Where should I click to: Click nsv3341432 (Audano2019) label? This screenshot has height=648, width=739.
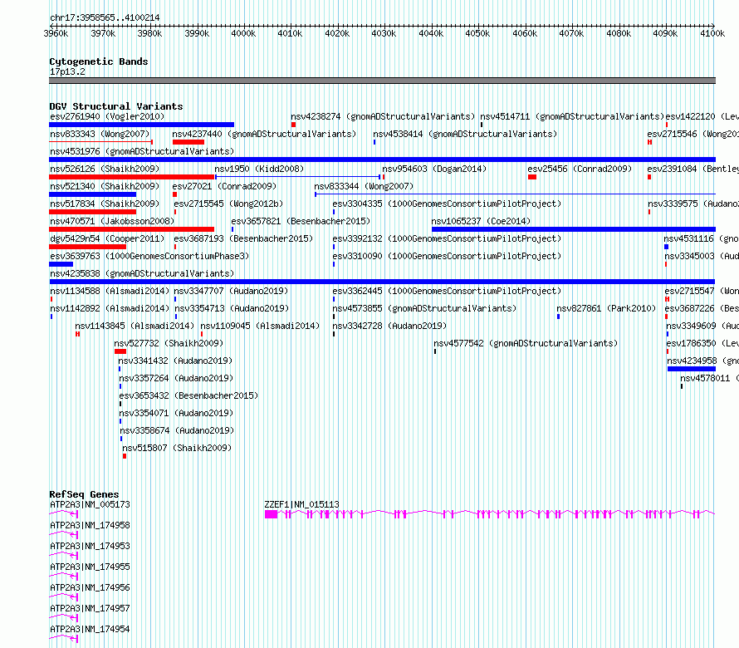pyautogui.click(x=175, y=361)
